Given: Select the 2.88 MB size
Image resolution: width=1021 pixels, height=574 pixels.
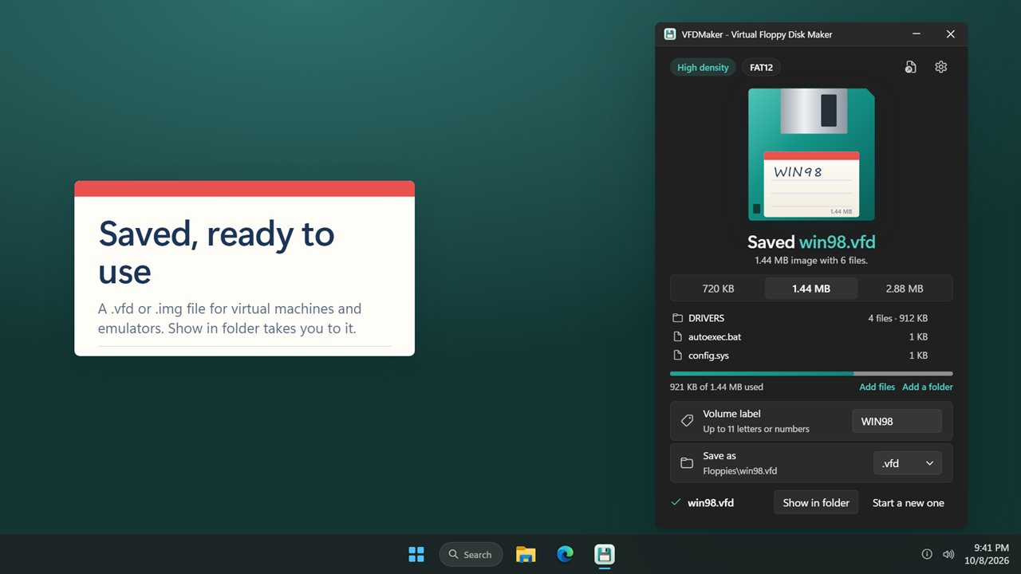Looking at the screenshot, I should tap(905, 289).
